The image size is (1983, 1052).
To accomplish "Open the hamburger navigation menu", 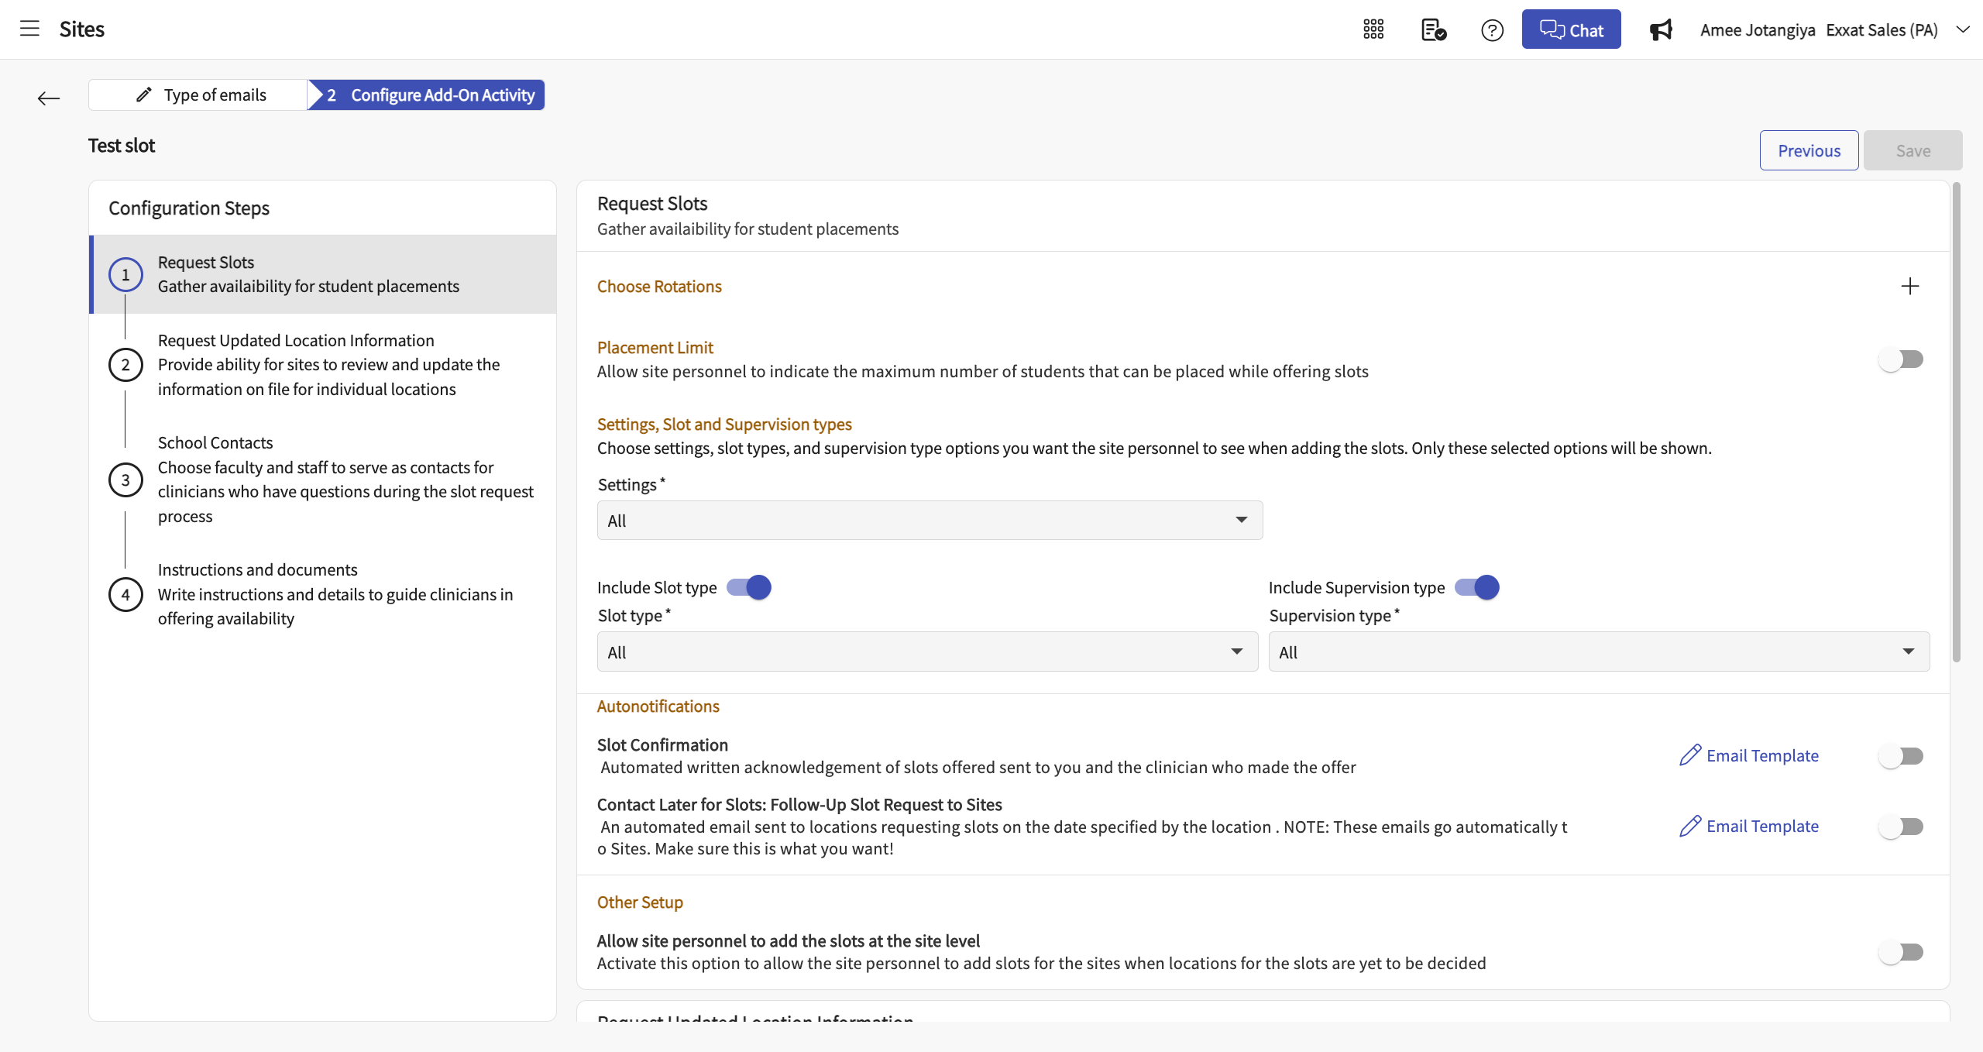I will [x=29, y=29].
